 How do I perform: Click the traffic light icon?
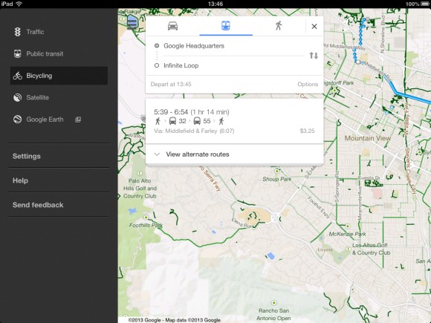18,32
